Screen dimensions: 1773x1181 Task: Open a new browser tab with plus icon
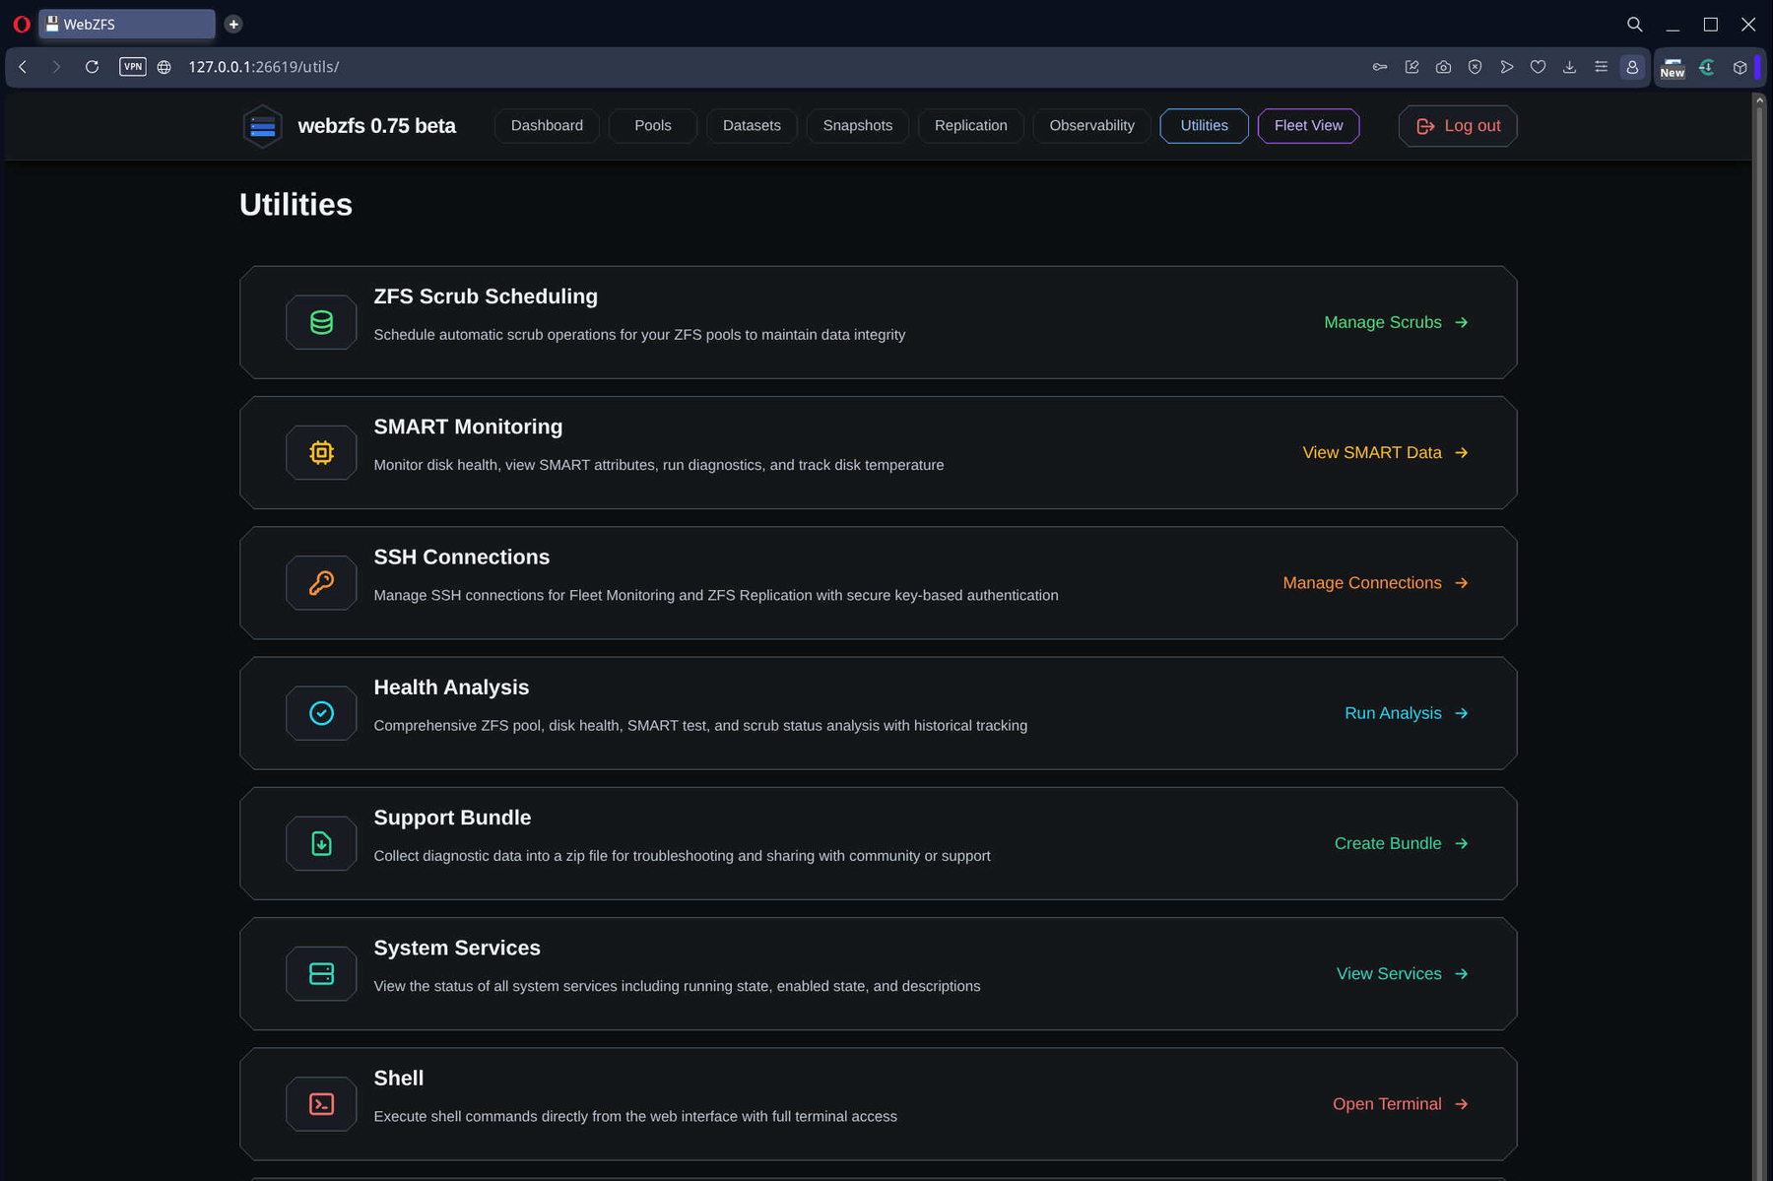coord(233,24)
